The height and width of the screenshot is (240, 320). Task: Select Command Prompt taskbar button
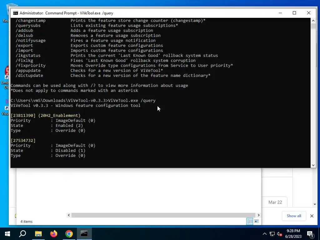pyautogui.click(x=84, y=234)
